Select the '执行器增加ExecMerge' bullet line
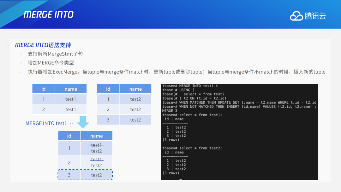 click(176, 72)
